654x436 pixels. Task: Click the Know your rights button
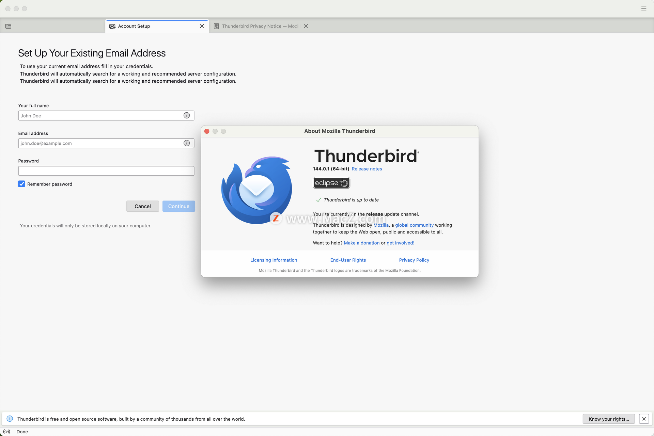coord(608,419)
